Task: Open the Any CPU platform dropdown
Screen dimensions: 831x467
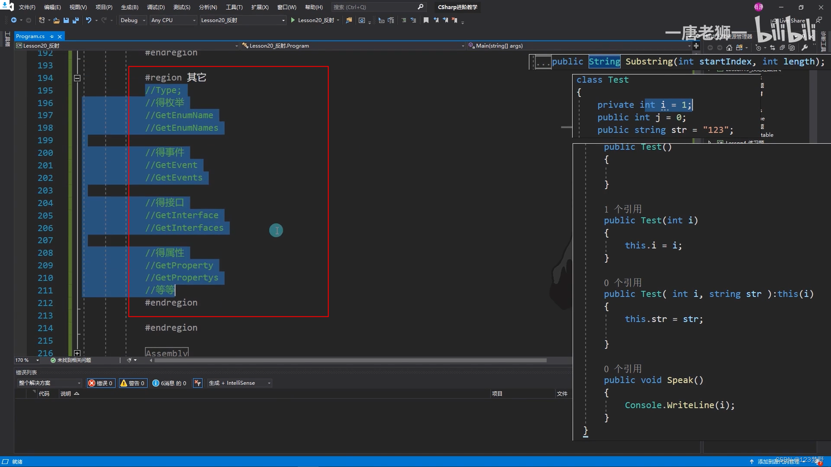Action: (173, 20)
